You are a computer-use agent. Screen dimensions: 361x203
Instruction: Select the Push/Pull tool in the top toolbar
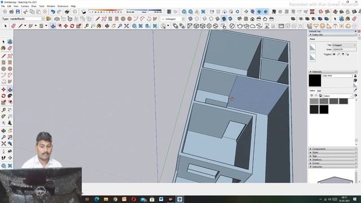(53, 26)
